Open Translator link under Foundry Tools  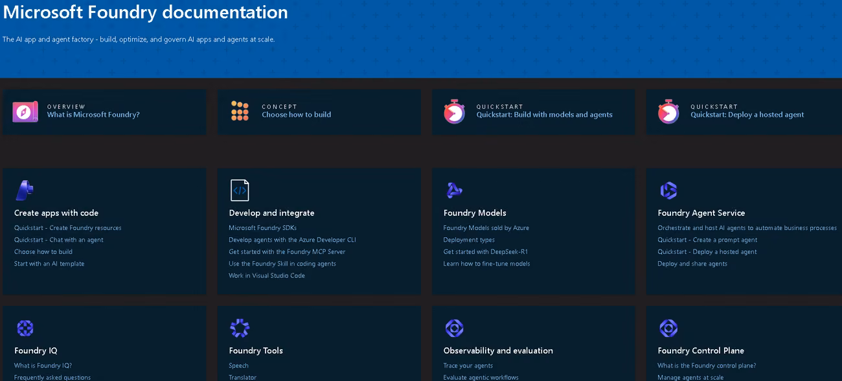point(242,377)
